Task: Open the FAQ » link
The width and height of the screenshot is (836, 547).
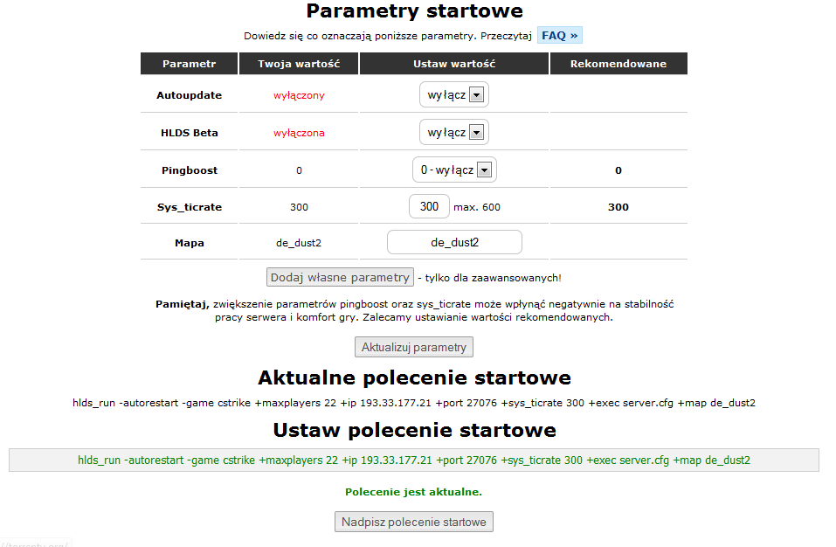Action: [x=559, y=36]
